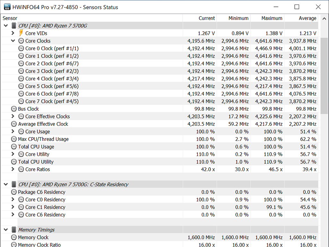Viewport: 329px width, 247px height.
Task: Click the clock icon of Core 5 Clock
Action: point(21,86)
